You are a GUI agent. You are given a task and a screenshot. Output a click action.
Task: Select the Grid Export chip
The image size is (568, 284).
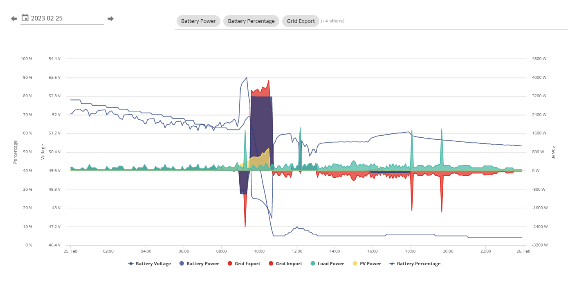301,21
